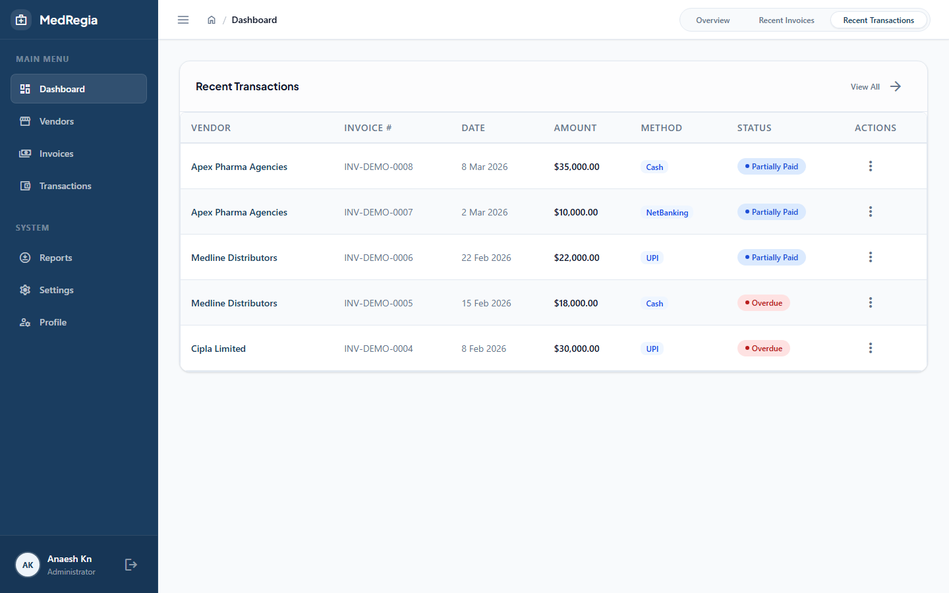
Task: Click the Overdue status for INV-DEMO-0004
Action: 763,349
